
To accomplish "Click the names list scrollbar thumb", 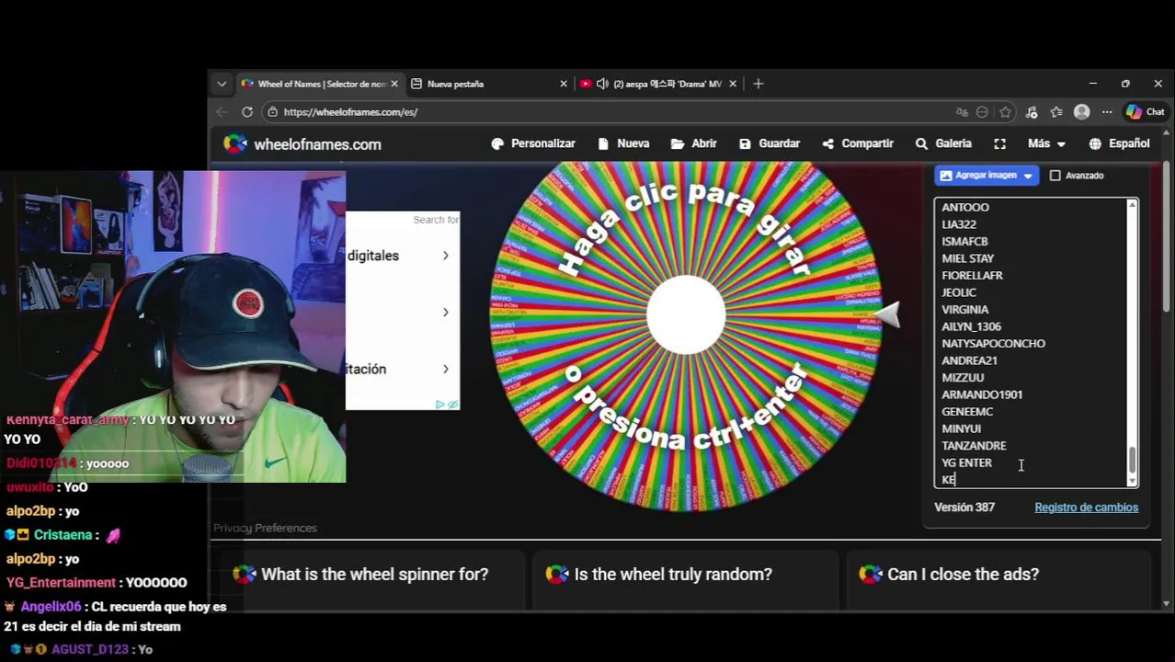I will click(1132, 460).
